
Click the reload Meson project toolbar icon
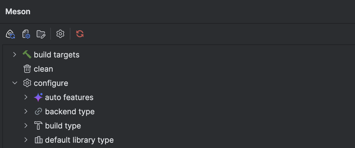point(11,34)
